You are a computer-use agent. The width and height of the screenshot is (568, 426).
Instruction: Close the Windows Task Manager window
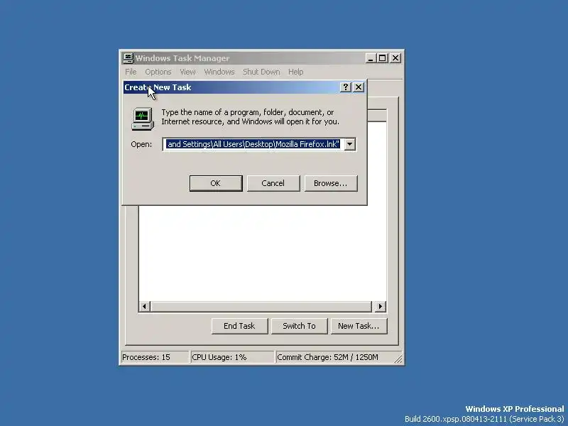[x=395, y=58]
